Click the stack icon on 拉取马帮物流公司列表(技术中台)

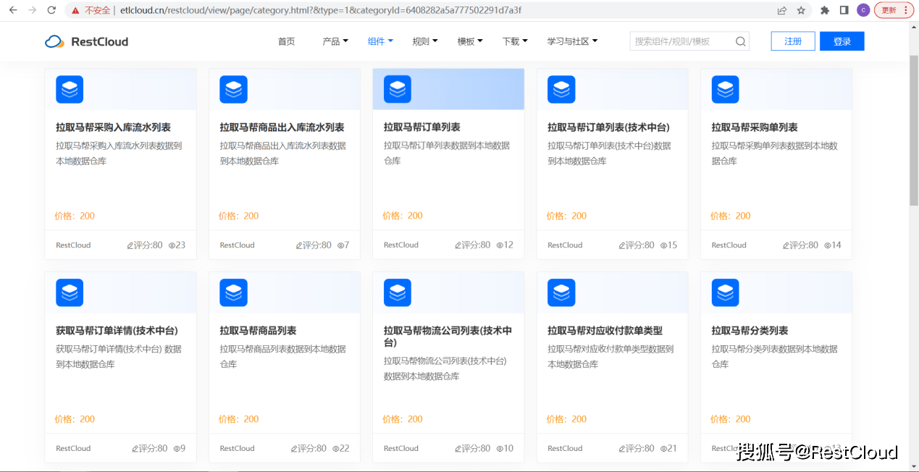pyautogui.click(x=398, y=292)
